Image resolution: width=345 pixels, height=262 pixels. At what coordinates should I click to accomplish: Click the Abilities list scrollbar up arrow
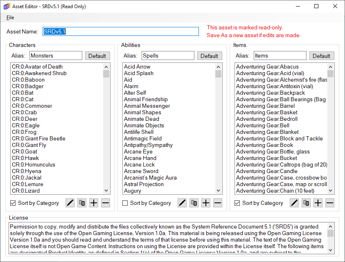218,67
